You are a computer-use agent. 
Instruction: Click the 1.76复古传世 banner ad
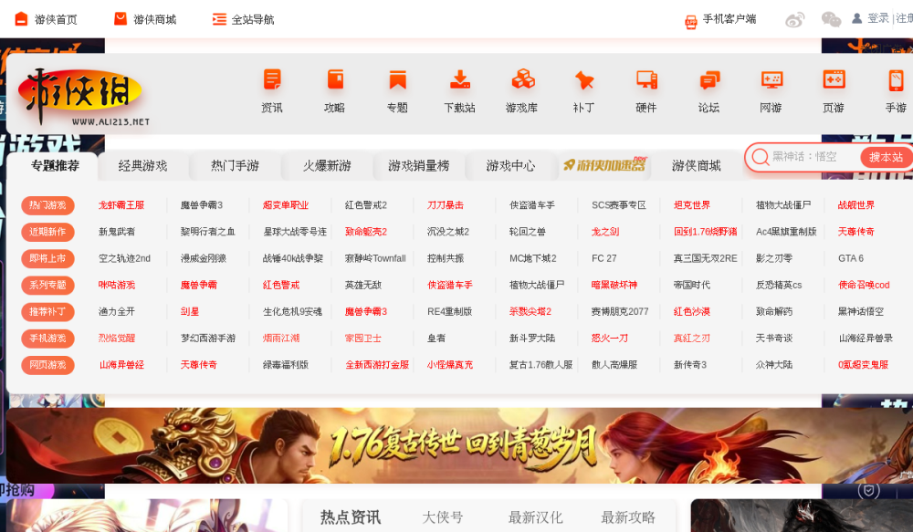point(459,445)
